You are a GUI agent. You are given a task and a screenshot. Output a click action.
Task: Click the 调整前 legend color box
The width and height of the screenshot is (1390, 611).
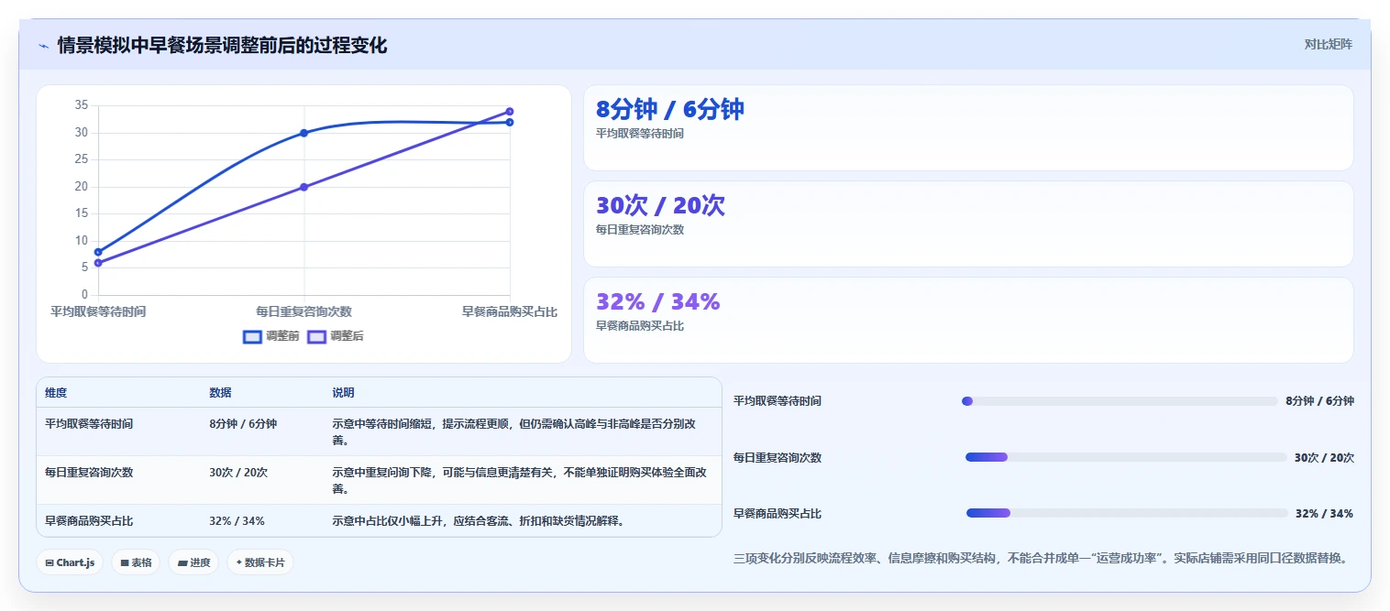tap(252, 336)
